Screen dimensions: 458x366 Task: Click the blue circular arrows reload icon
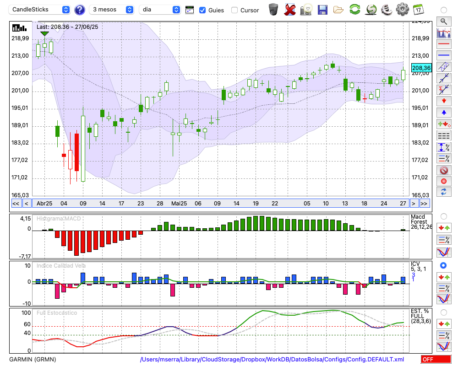[x=444, y=192]
